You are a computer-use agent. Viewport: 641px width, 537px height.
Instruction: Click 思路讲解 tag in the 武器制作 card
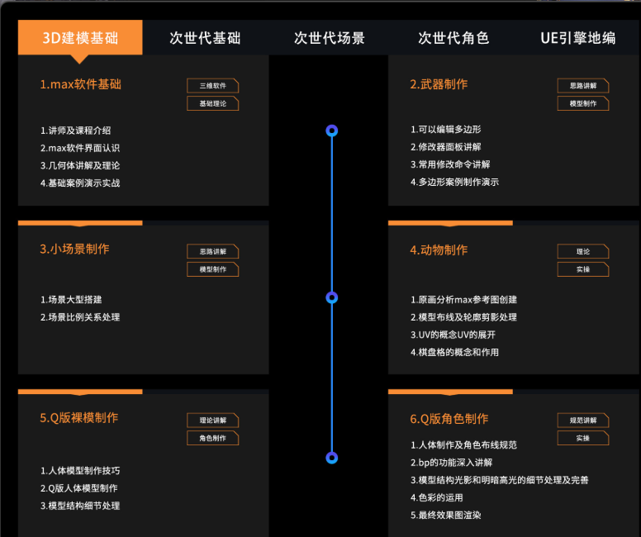pos(583,85)
